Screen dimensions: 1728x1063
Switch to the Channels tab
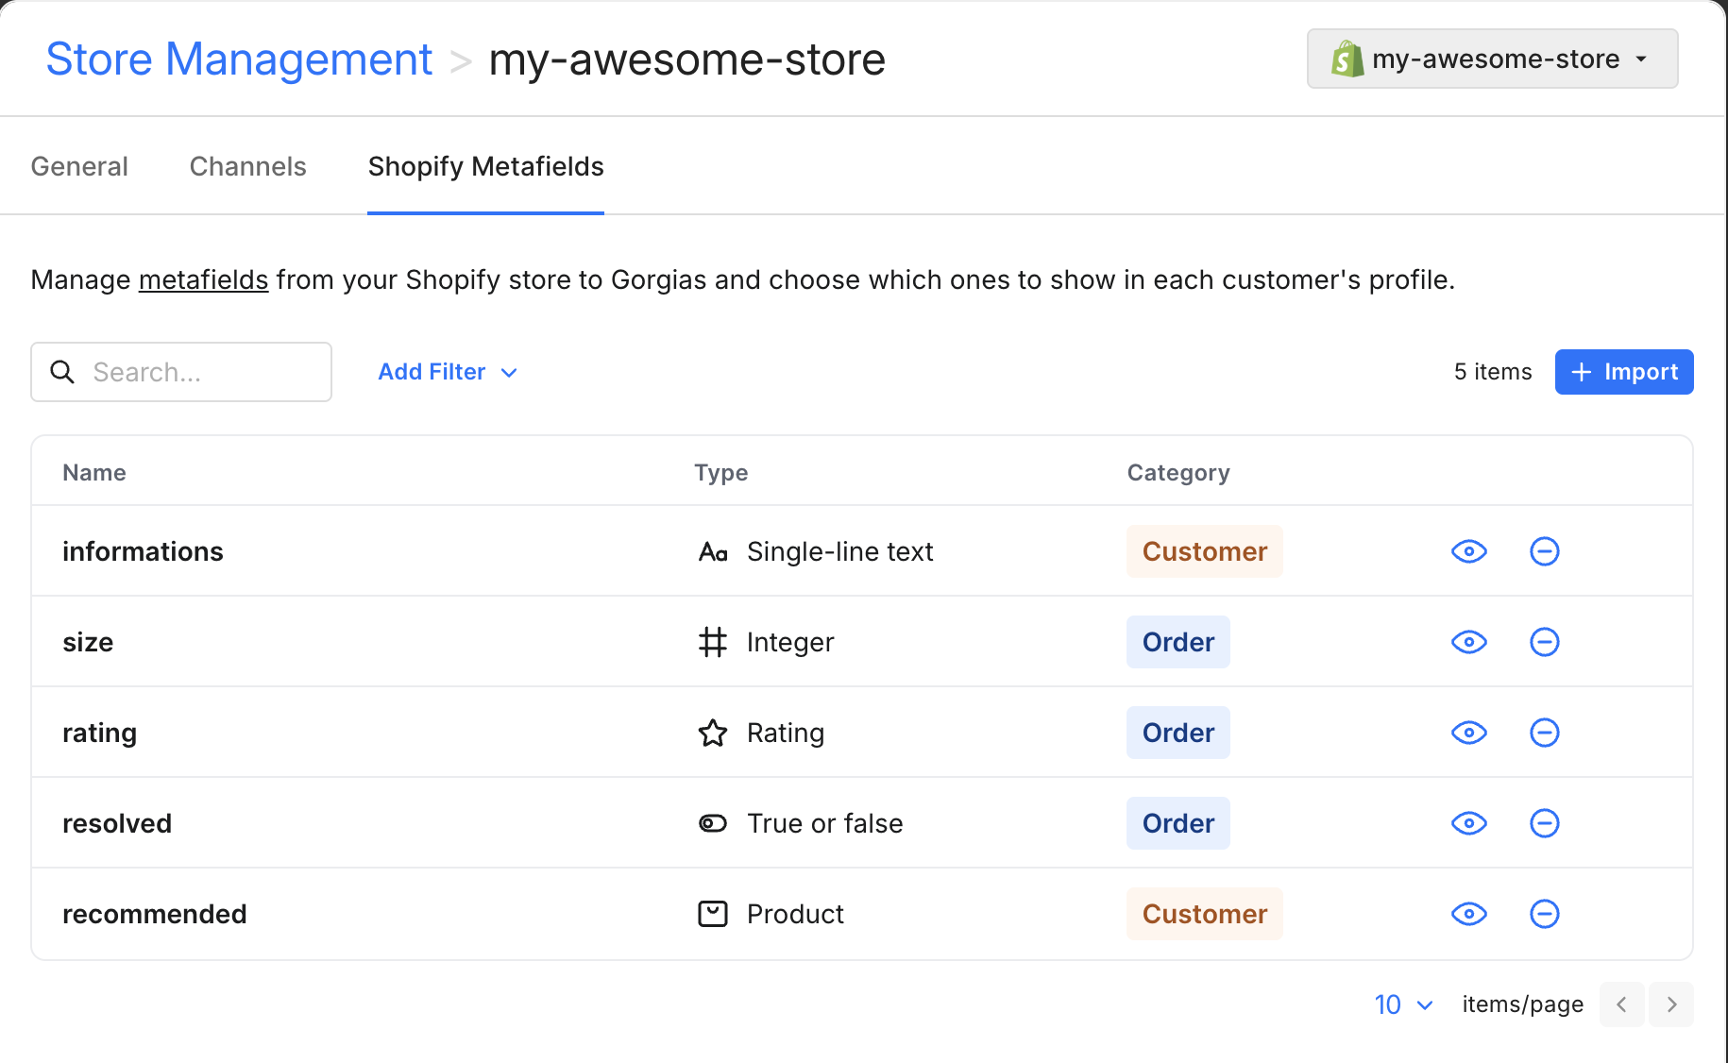point(247,166)
